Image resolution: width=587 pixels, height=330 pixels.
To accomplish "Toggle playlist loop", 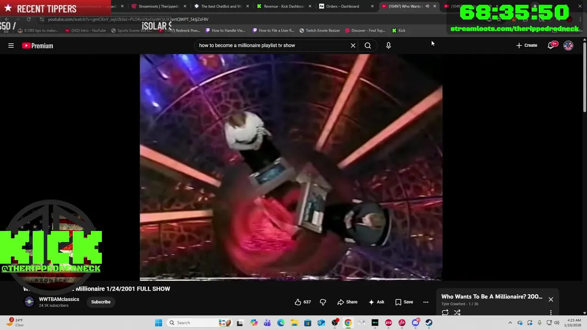I will point(445,313).
